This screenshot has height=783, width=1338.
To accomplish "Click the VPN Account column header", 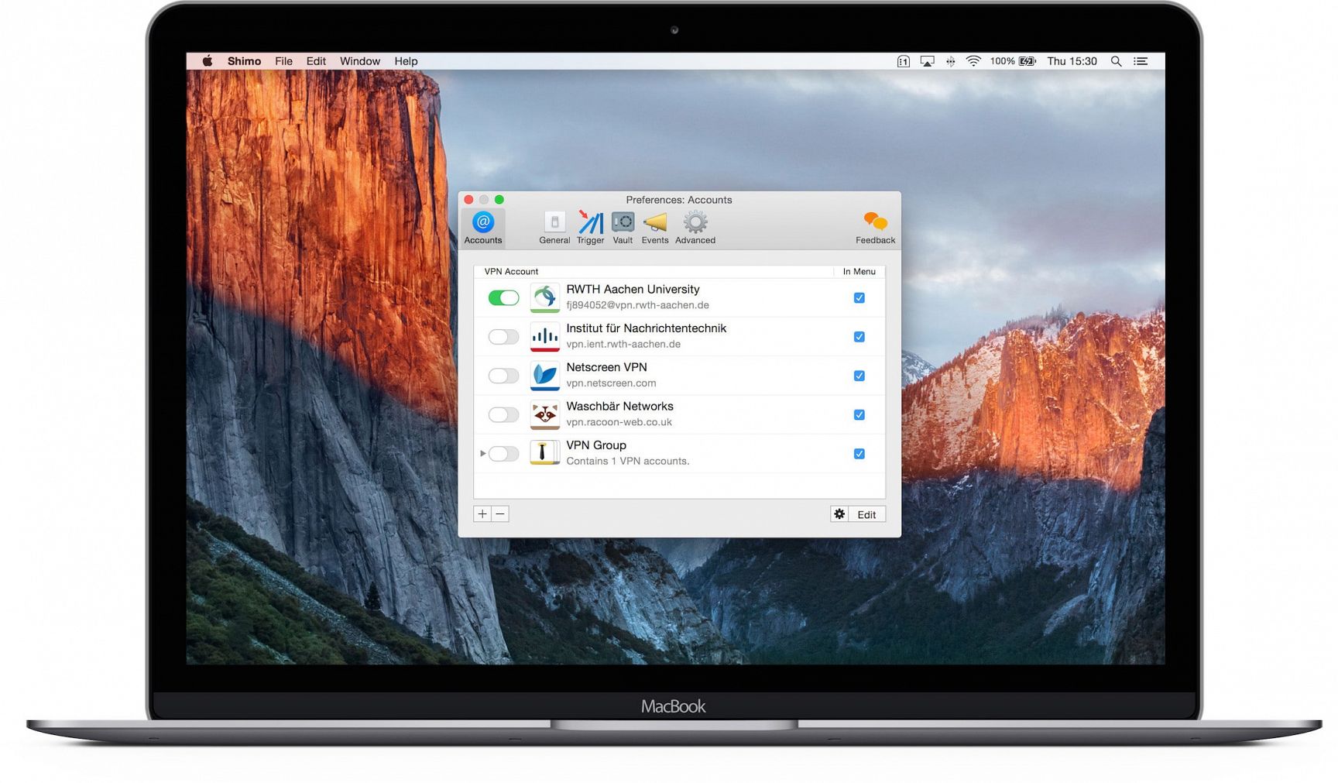I will click(x=511, y=271).
